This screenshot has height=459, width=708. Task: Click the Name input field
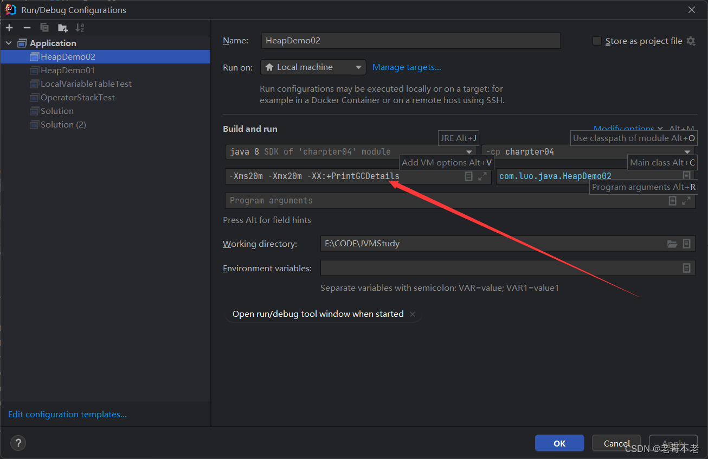pyautogui.click(x=410, y=41)
